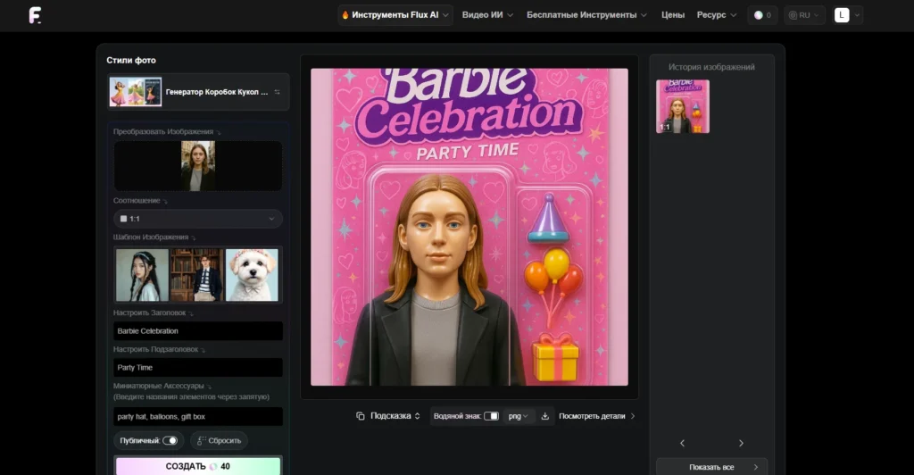Click Стили фото heading text
The height and width of the screenshot is (475, 914).
131,60
